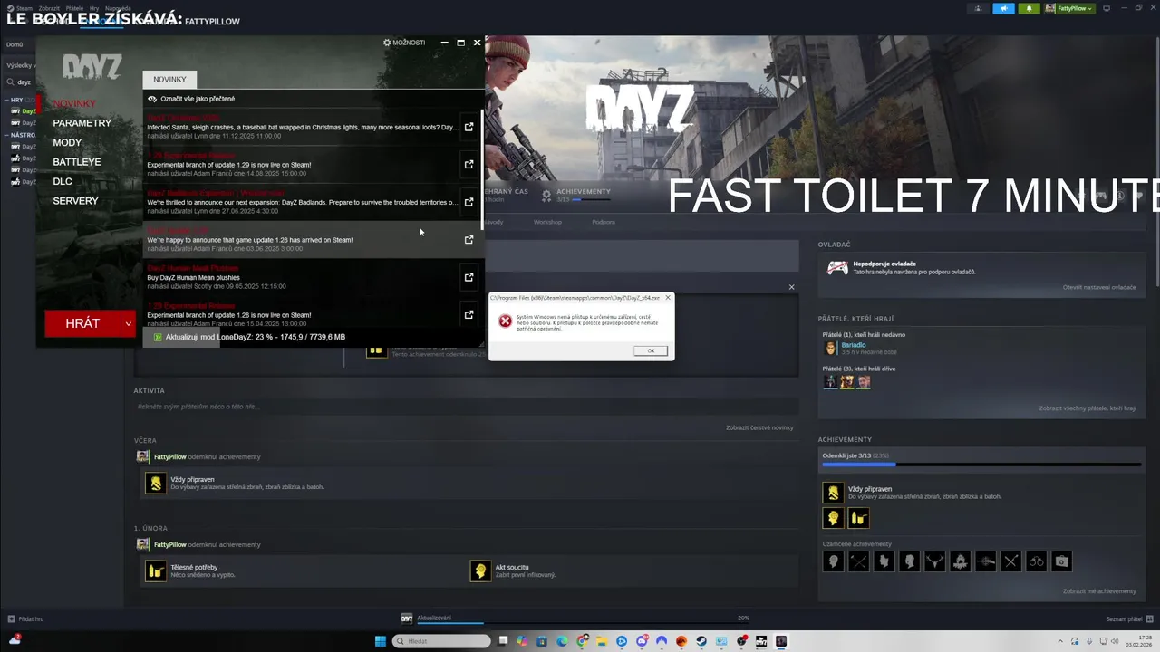The image size is (1160, 652).
Task: Open the DayZ Christmas 2025 news link icon
Action: [469, 127]
